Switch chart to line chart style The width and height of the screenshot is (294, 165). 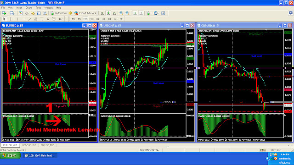pyautogui.click(x=114, y=13)
